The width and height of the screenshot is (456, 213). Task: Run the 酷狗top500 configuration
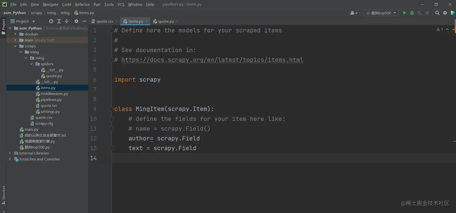[404, 13]
